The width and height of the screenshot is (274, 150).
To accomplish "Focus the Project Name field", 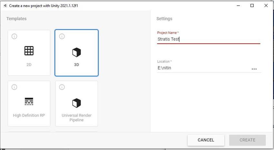I will [209, 39].
